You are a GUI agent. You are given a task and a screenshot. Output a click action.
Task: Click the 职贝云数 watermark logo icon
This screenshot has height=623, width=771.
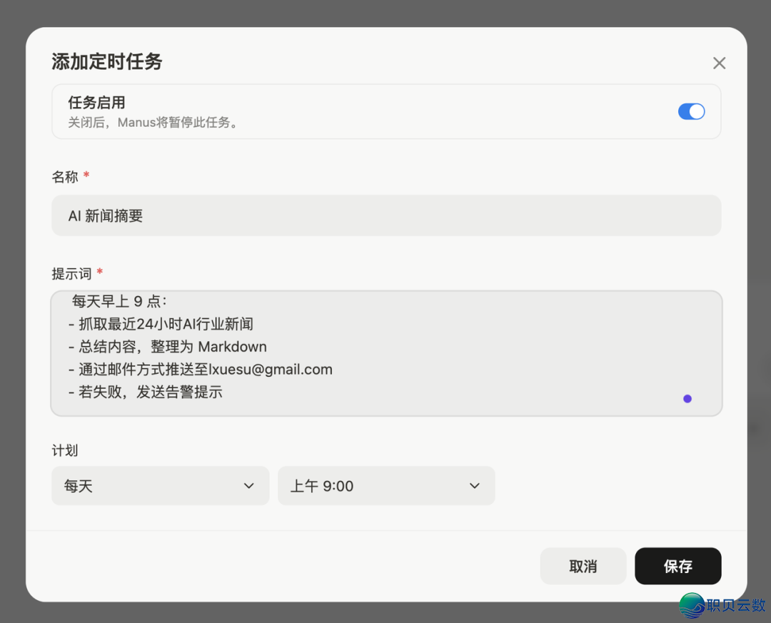[692, 605]
